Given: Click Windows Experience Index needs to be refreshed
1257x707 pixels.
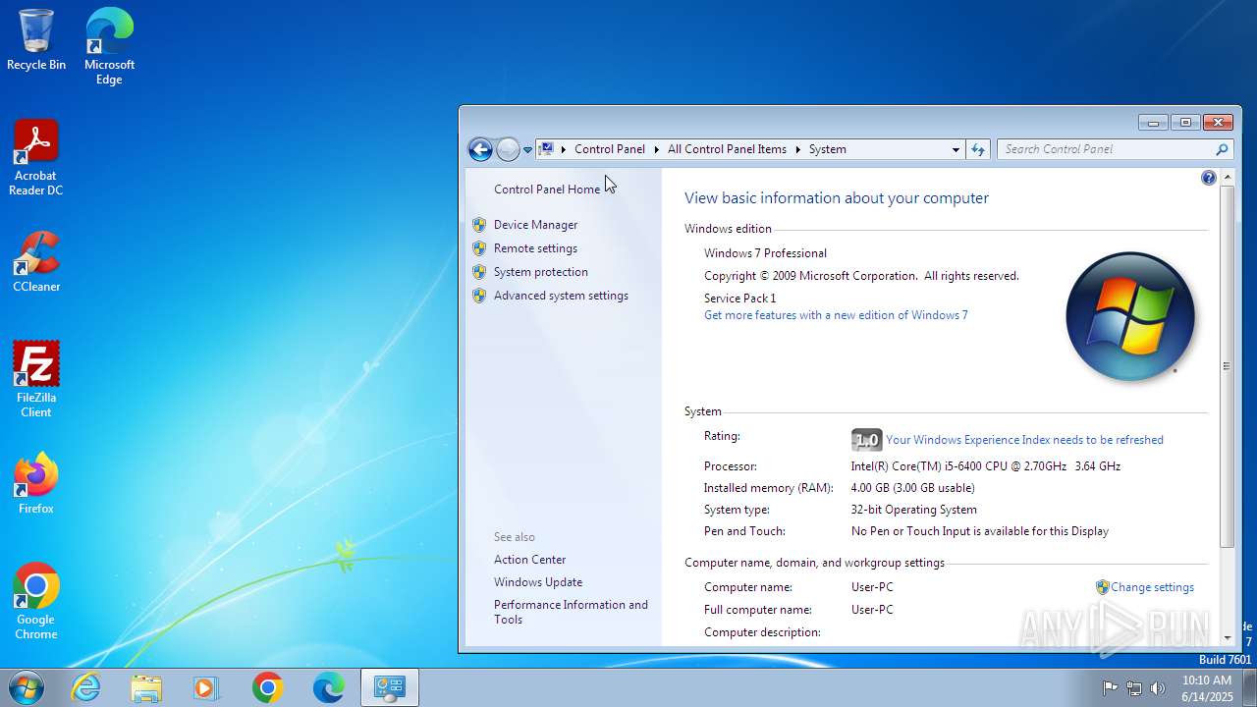Looking at the screenshot, I should pyautogui.click(x=1024, y=440).
